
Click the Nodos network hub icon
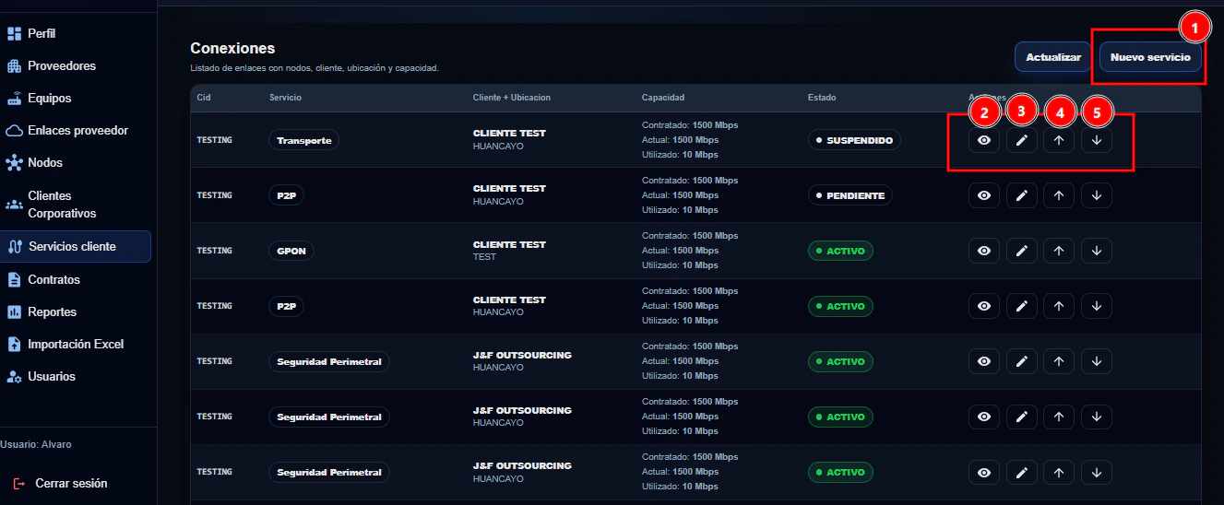coord(14,163)
